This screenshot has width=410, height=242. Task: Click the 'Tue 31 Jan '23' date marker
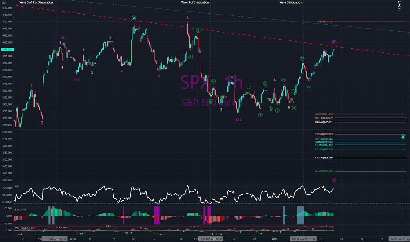(399, 239)
